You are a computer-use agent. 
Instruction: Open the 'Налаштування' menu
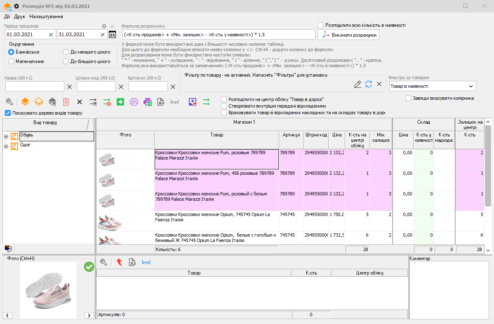[x=46, y=16]
